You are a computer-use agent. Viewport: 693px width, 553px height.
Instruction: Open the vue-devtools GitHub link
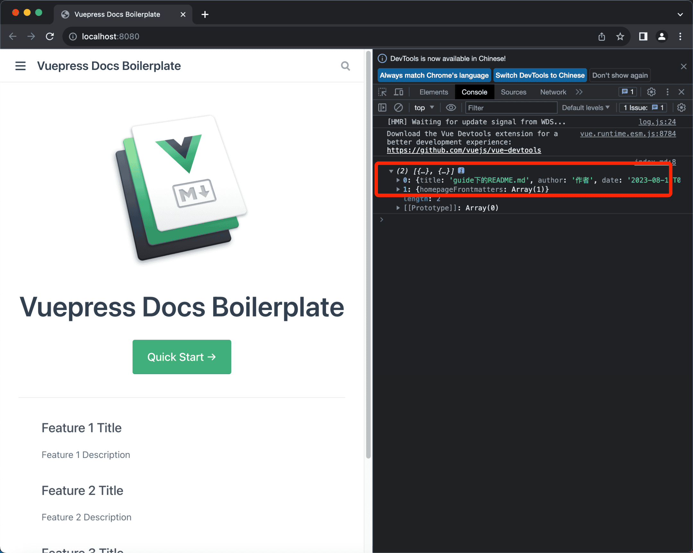pyautogui.click(x=464, y=150)
